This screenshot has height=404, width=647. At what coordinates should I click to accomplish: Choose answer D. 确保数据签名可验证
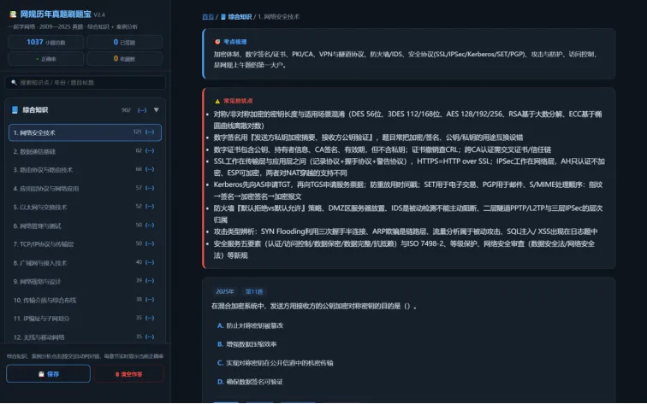(x=250, y=382)
